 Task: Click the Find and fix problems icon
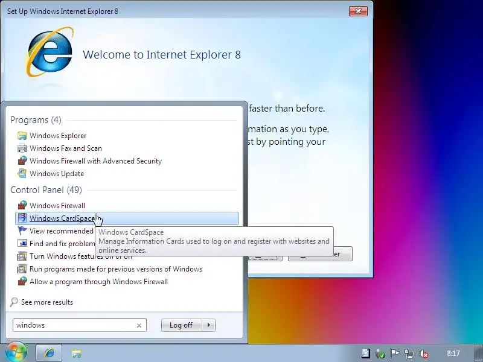pyautogui.click(x=22, y=243)
